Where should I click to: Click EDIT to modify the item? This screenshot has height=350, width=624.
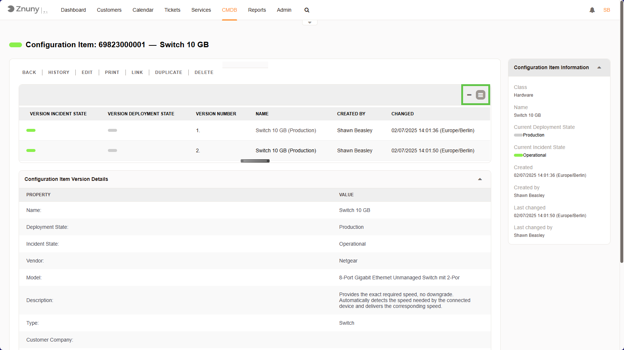pyautogui.click(x=87, y=72)
